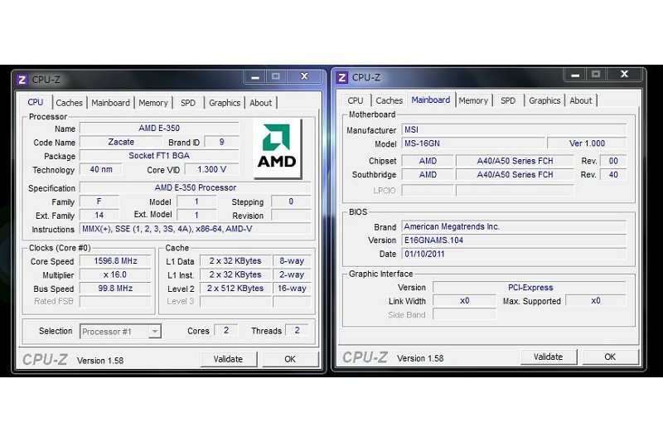663x442 pixels.
Task: Click the Brand ID value '9'
Action: [221, 142]
